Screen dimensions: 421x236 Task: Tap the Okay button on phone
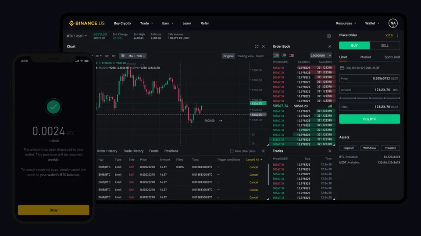pos(54,210)
